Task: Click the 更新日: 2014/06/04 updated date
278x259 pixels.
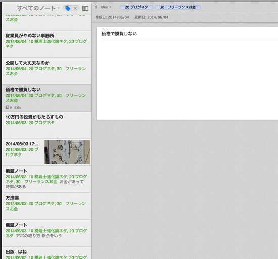Action: (151, 17)
